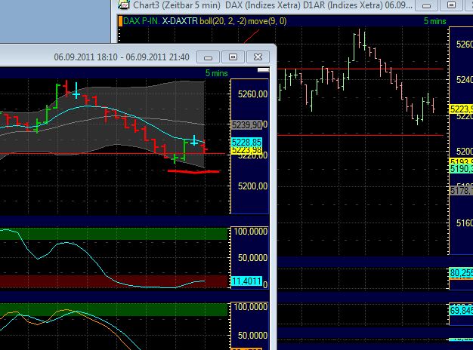Click the cyan 5228,85 price tag
The width and height of the screenshot is (473, 350).
point(247,142)
